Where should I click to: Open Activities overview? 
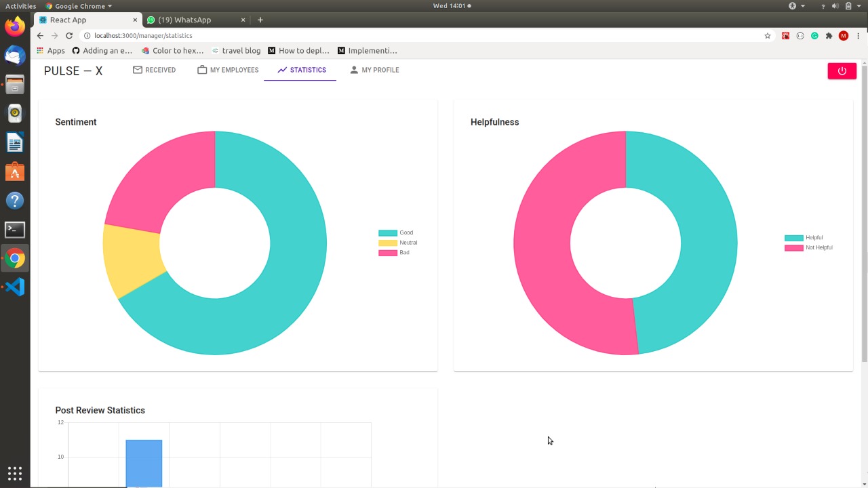[x=20, y=6]
